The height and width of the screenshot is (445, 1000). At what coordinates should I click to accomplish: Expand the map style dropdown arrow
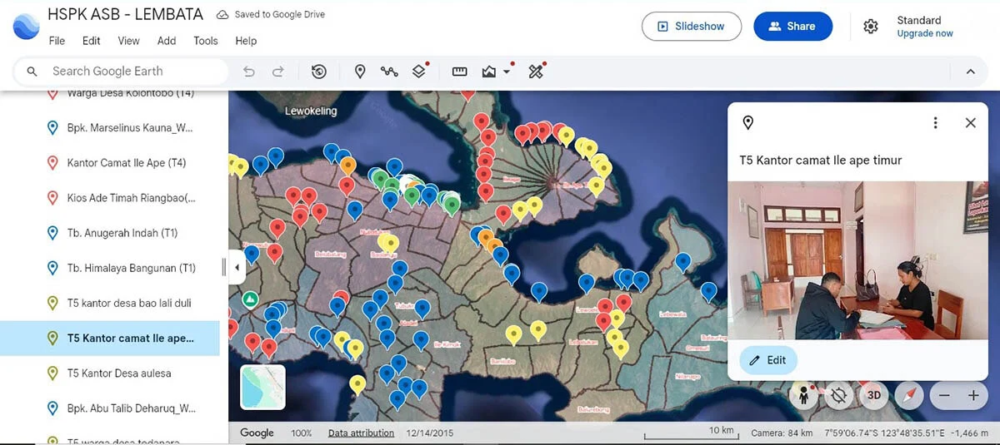pos(507,72)
